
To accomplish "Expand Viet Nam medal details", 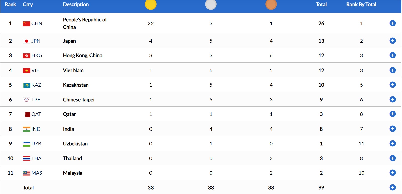I will pyautogui.click(x=392, y=70).
